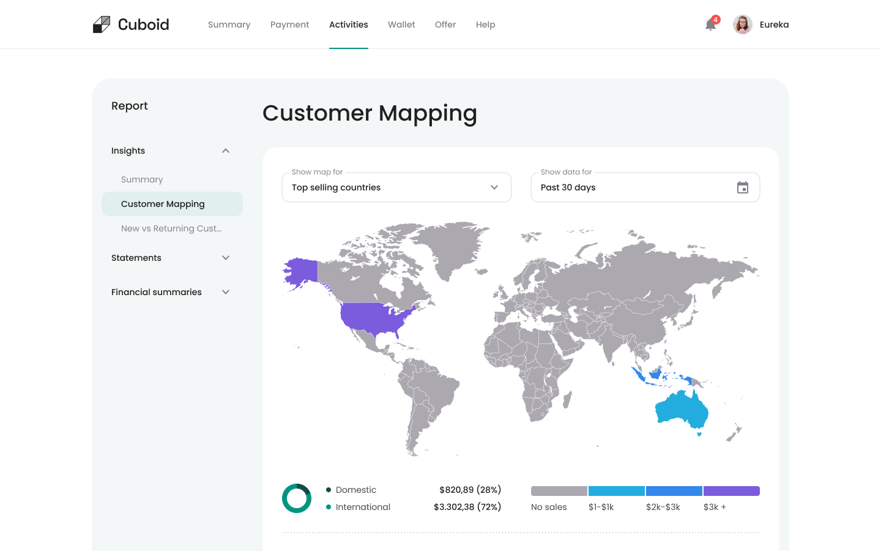This screenshot has height=551, width=881.
Task: Open the Offer page
Action: (x=445, y=24)
